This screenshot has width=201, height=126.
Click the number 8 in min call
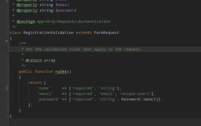154,99
